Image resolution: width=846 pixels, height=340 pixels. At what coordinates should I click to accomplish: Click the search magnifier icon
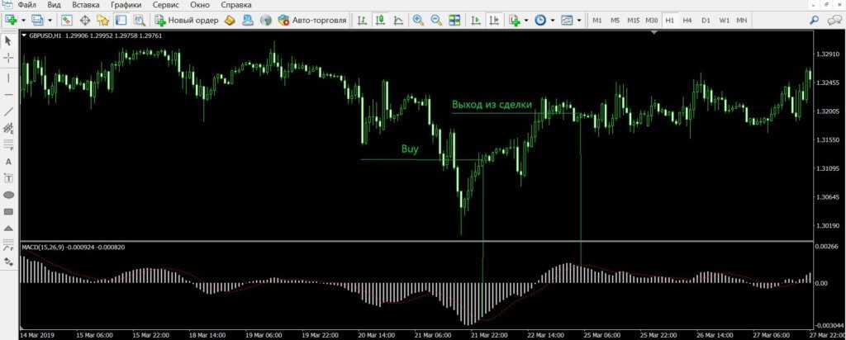click(x=814, y=20)
